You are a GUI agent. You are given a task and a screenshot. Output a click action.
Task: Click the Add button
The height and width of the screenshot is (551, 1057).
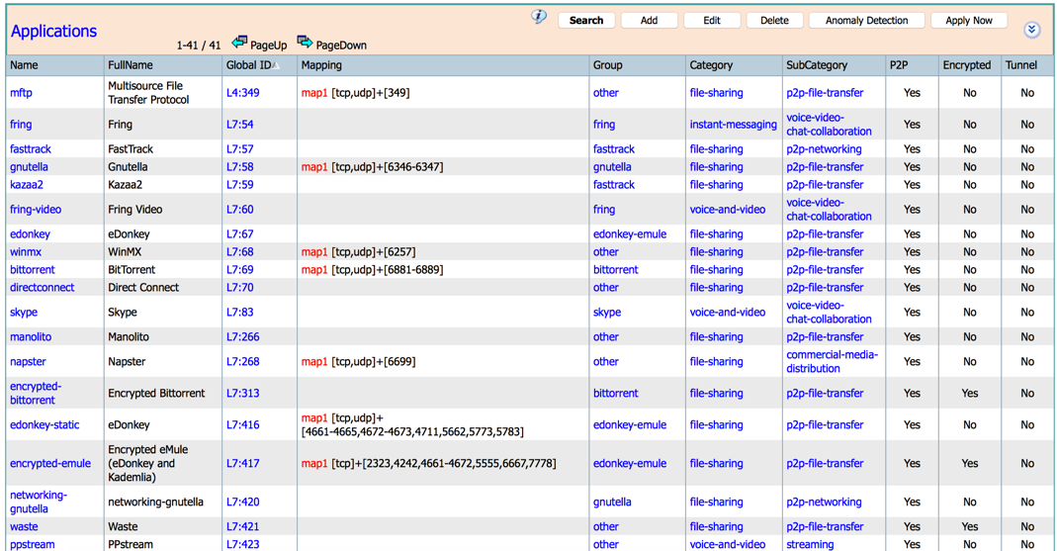[650, 20]
